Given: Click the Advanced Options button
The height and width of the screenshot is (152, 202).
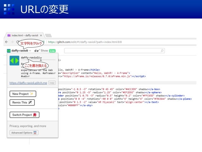Looking at the screenshot, I should (x=24, y=133).
